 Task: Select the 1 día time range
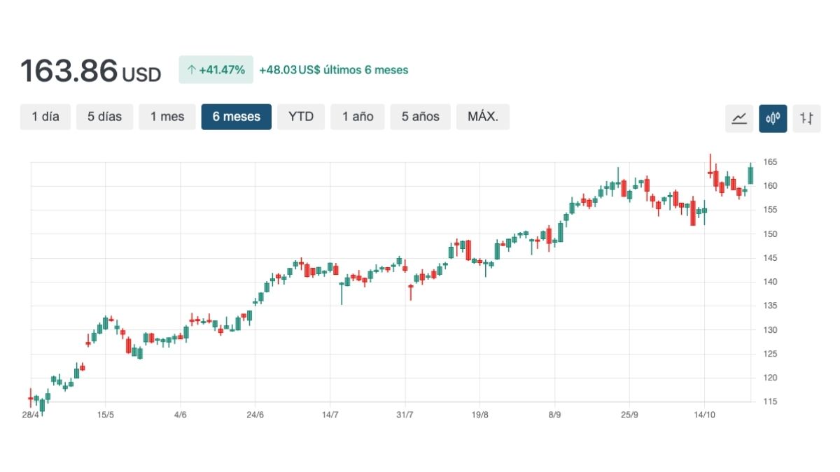click(45, 117)
